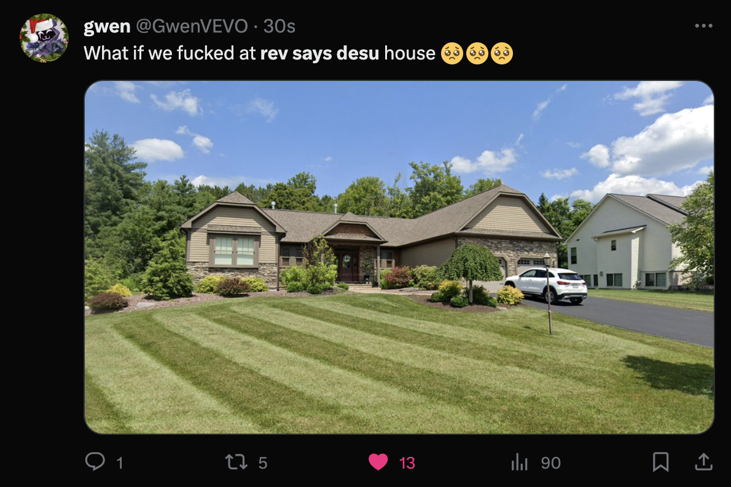Click the gwen display name
The width and height of the screenshot is (731, 487).
pyautogui.click(x=107, y=26)
